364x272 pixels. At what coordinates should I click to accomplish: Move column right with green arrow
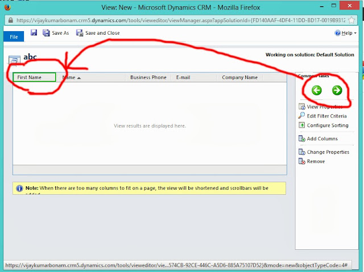tap(337, 90)
